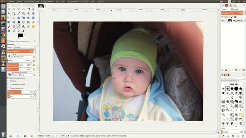Open the Файл menu
246x138 pixels.
click(x=12, y=2)
